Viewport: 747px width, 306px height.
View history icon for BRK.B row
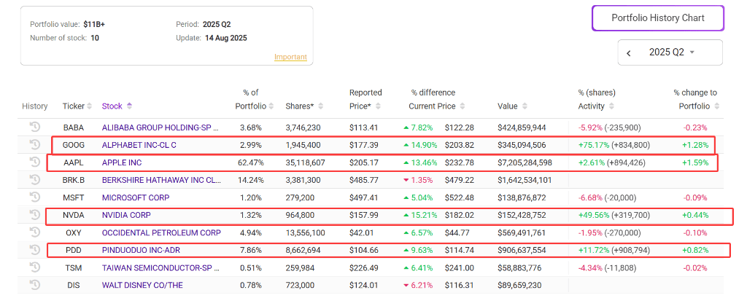(34, 180)
